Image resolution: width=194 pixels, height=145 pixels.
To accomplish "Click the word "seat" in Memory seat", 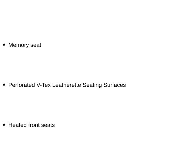I will pyautogui.click(x=36, y=45).
